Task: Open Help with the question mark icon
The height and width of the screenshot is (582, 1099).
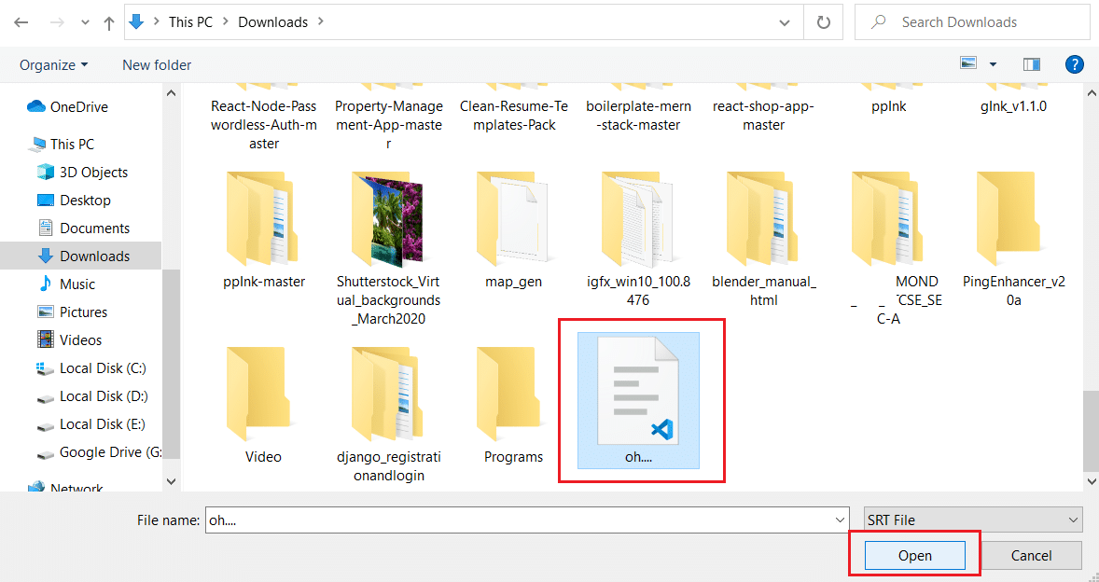Action: tap(1075, 64)
